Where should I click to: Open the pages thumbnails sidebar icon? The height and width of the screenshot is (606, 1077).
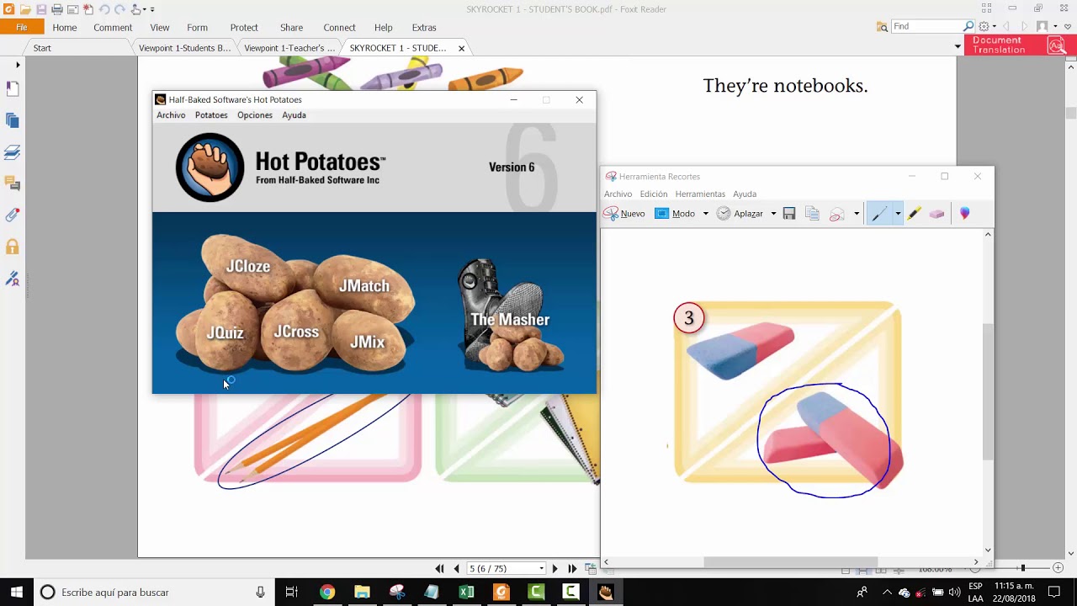tap(13, 120)
